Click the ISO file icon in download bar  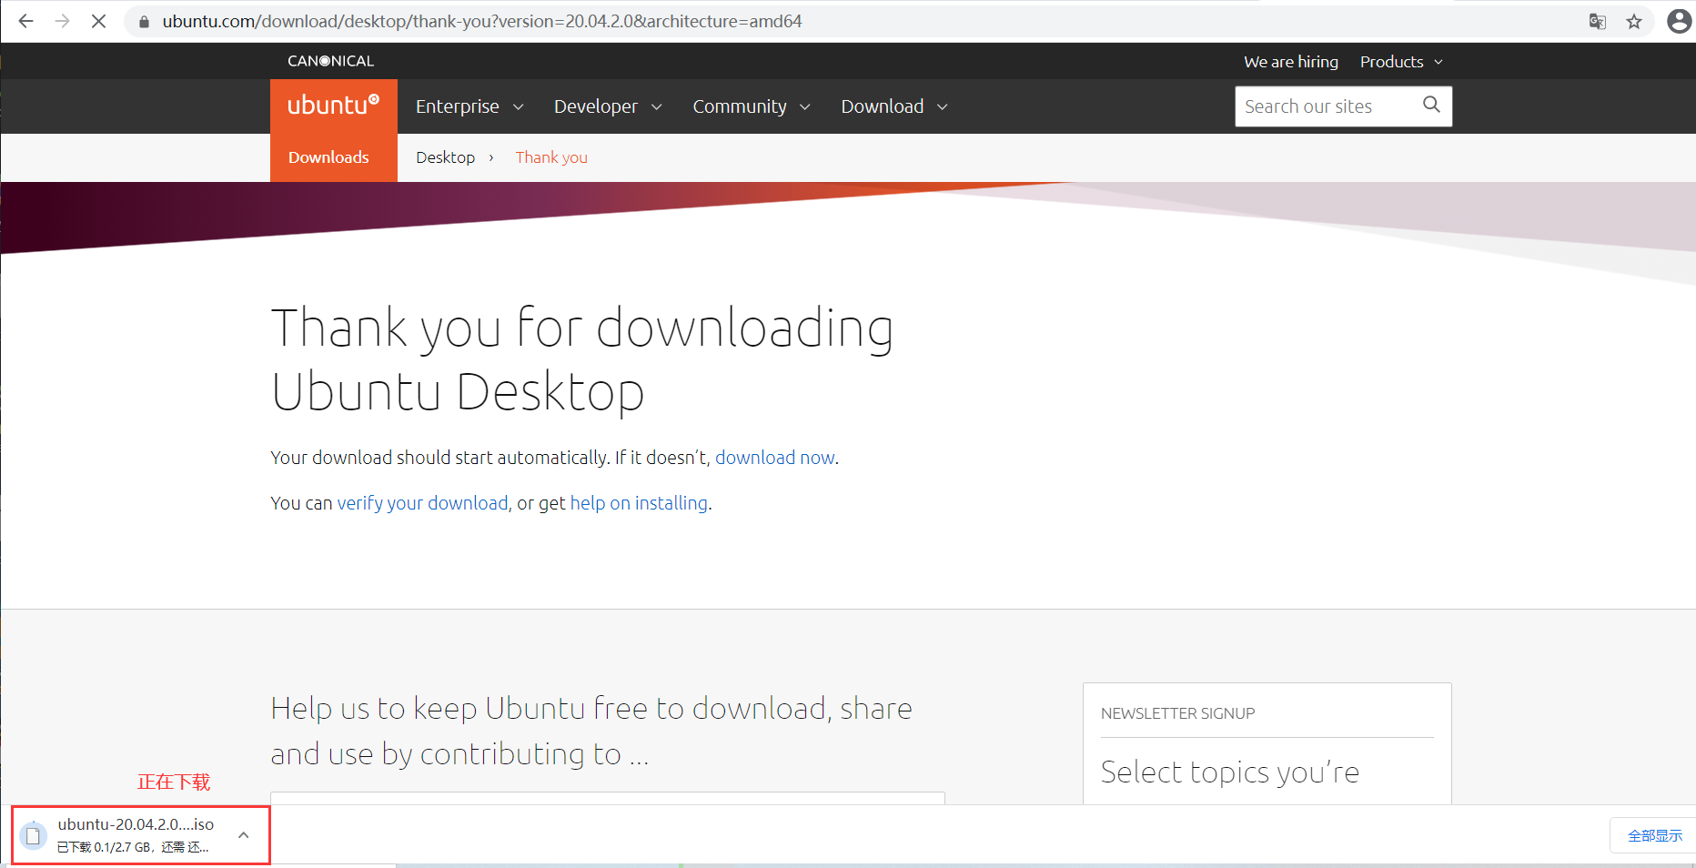[34, 834]
